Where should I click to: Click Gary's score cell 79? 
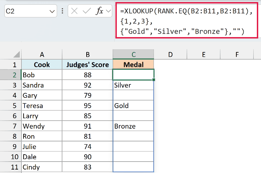[88, 95]
